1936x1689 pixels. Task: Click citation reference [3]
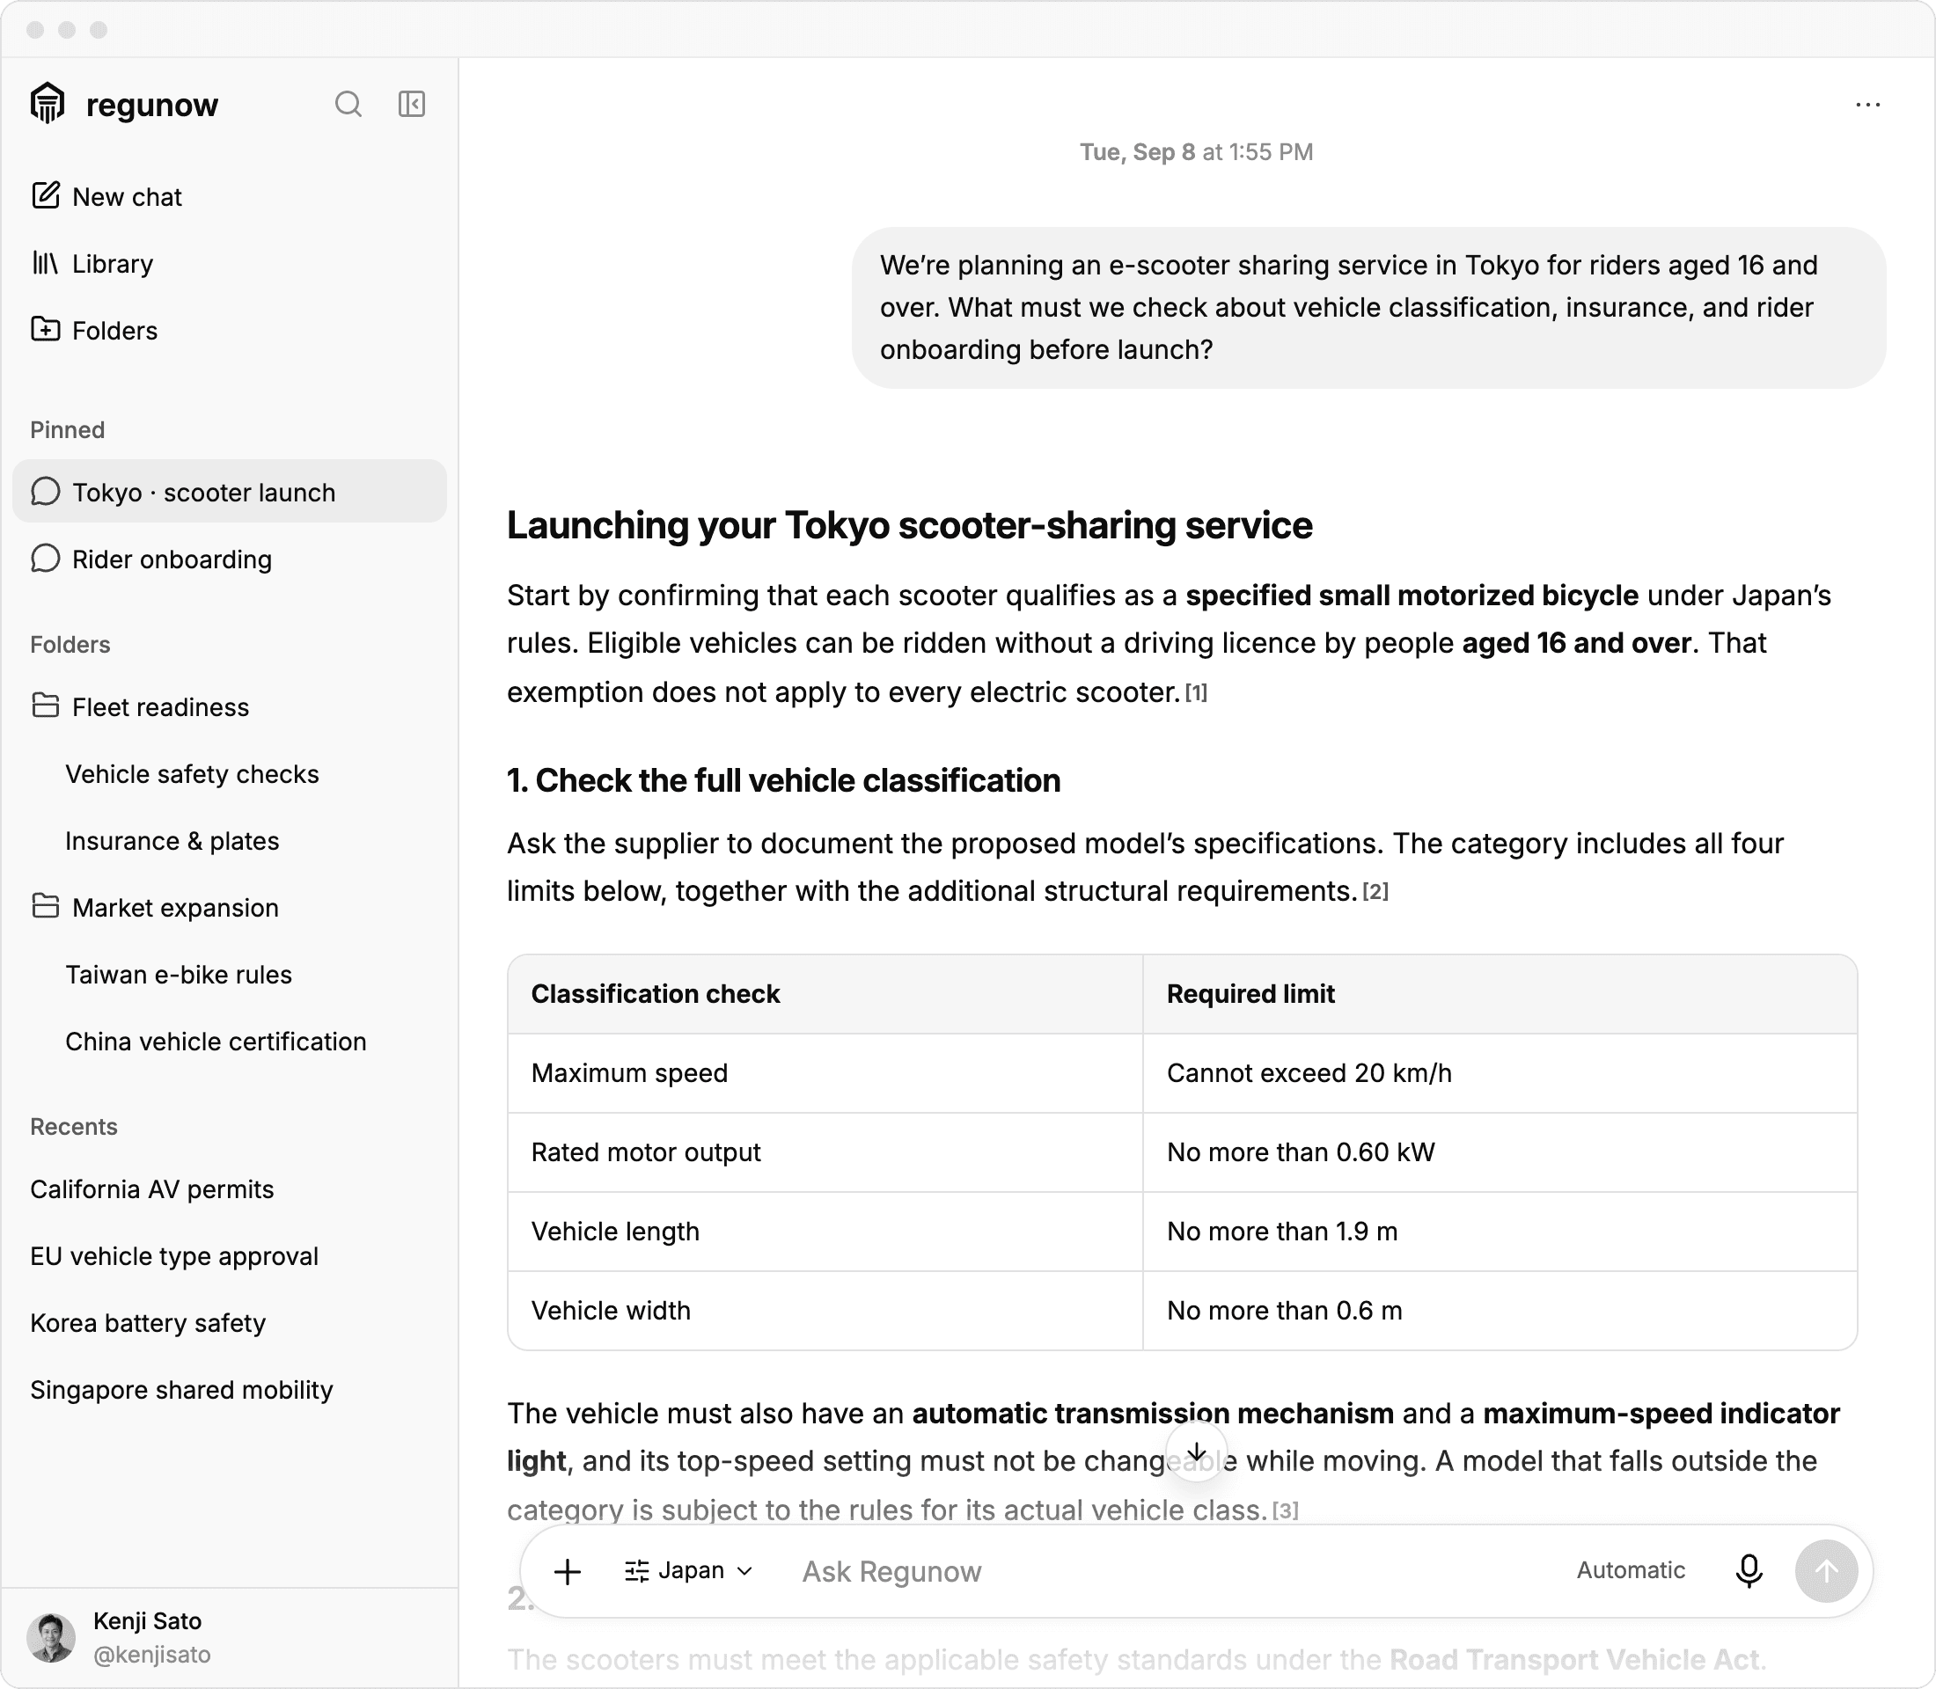pos(1286,1511)
